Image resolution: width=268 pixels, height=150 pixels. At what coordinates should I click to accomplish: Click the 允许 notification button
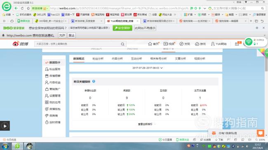tap(62, 35)
